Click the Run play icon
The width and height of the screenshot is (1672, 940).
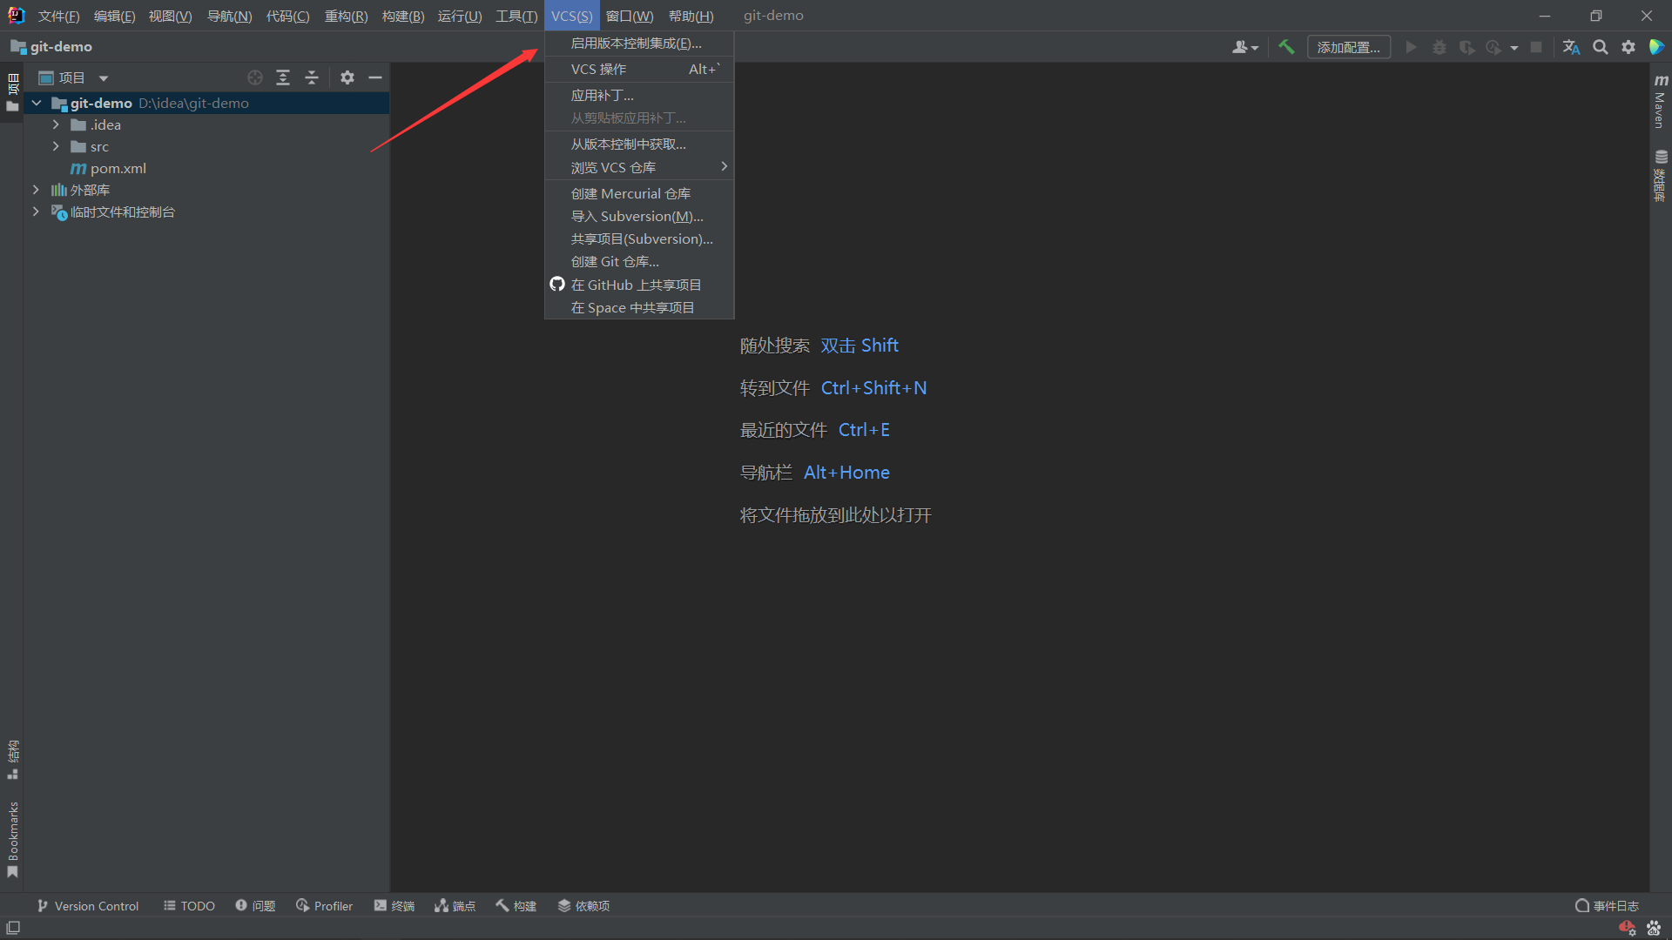(1411, 47)
